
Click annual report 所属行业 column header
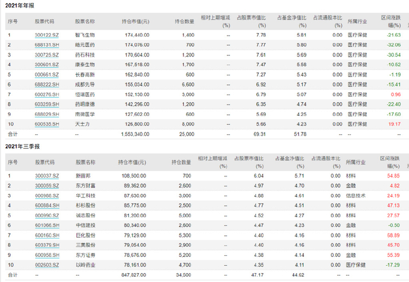[x=357, y=22]
